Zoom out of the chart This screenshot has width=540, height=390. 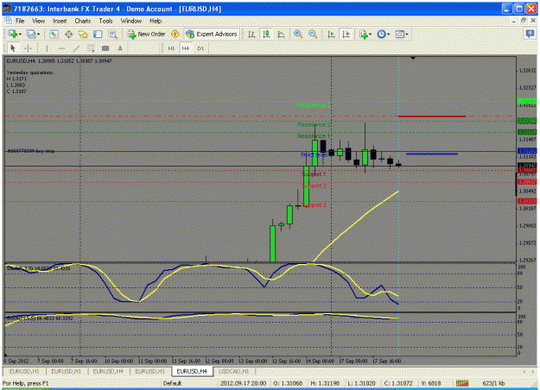pyautogui.click(x=313, y=34)
